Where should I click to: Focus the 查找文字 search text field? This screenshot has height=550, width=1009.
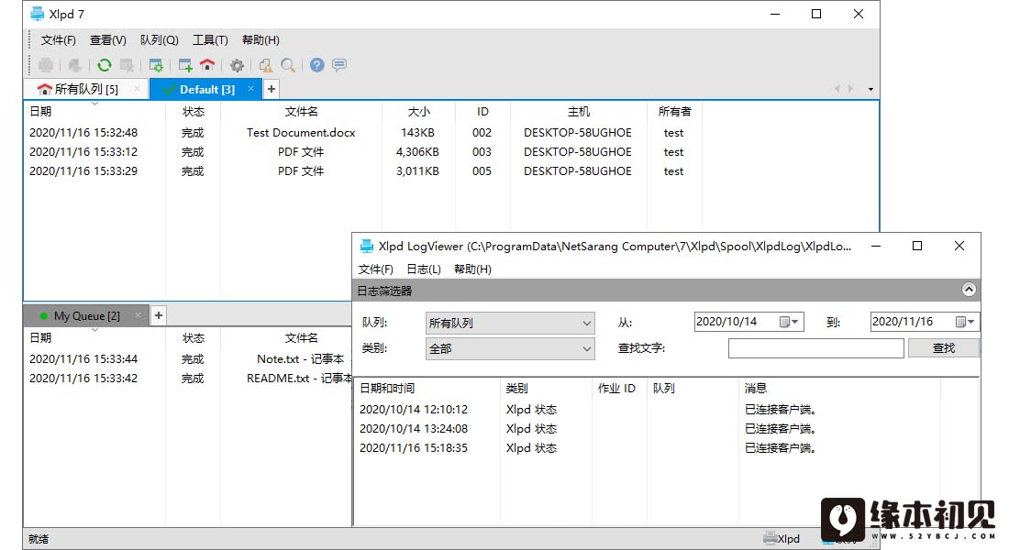click(x=816, y=348)
